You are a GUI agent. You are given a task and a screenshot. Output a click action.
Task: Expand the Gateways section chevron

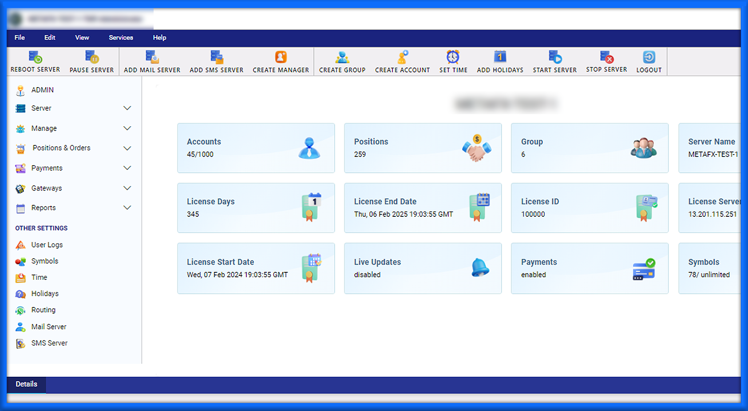[x=127, y=188]
